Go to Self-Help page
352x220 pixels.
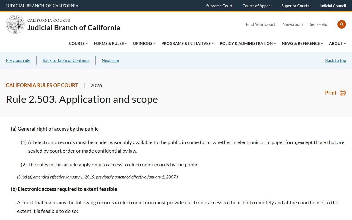pos(318,24)
